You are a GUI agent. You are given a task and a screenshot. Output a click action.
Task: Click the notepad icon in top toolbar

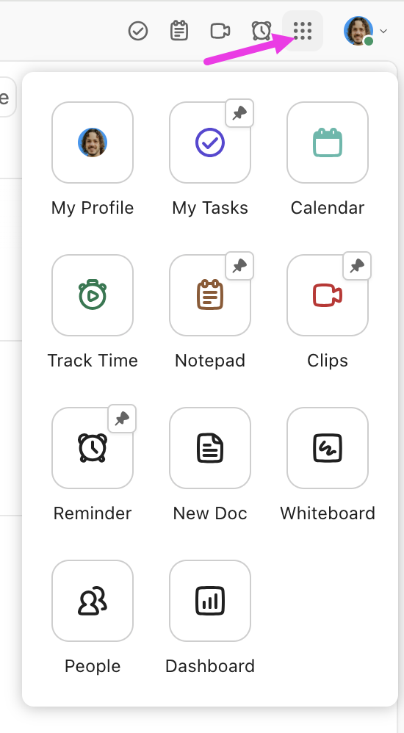pyautogui.click(x=179, y=32)
